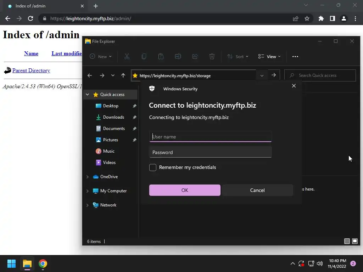Click the Cut scissors icon in File Explorer
Viewport: 363px width, 272px height.
coord(127,56)
